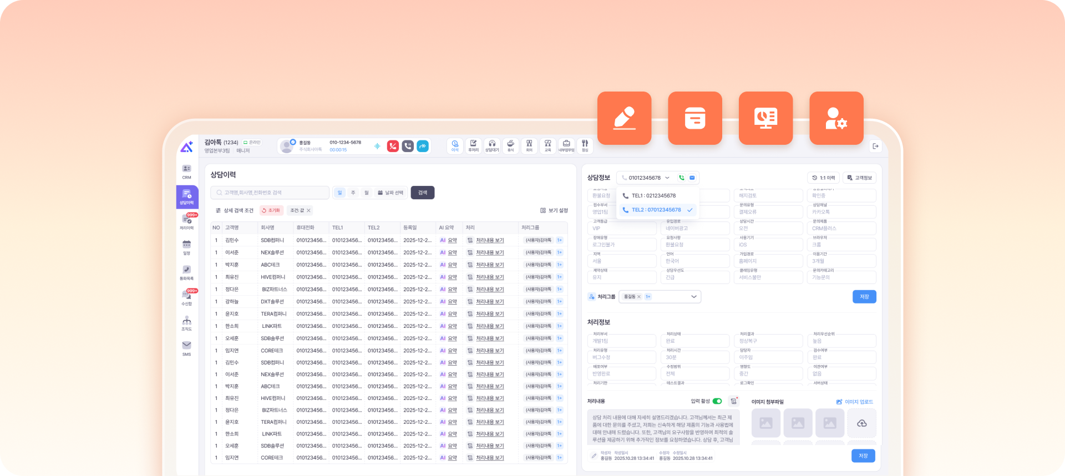
Task: Choose TEL2 : 07012345678 from the list
Action: (658, 210)
